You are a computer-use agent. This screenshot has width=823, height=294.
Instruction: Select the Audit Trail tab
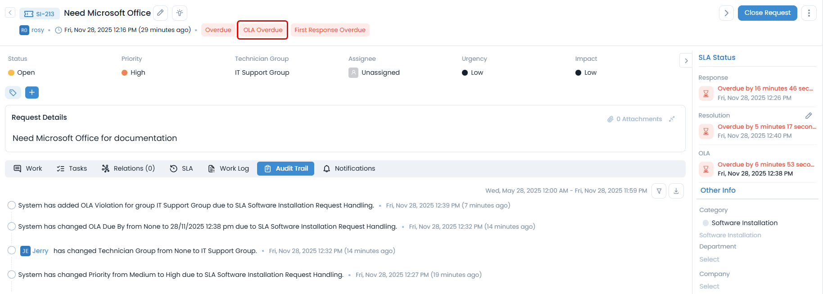click(286, 168)
